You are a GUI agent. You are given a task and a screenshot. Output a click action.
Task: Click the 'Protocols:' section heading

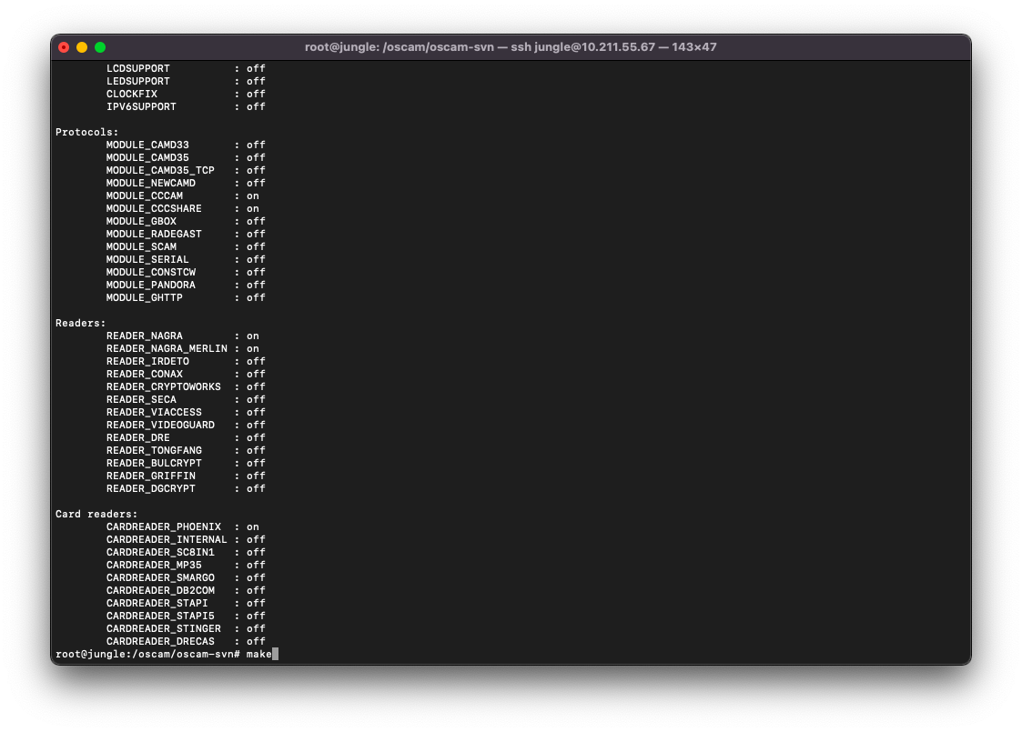pos(86,132)
